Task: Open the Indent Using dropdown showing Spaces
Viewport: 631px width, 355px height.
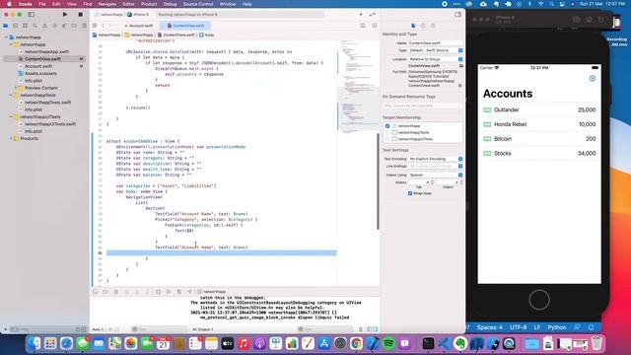Action: tap(436, 176)
